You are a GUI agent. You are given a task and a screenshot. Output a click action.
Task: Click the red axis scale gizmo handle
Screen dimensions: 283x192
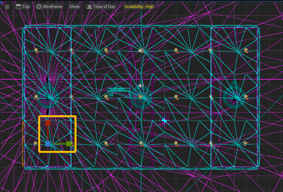click(x=47, y=123)
